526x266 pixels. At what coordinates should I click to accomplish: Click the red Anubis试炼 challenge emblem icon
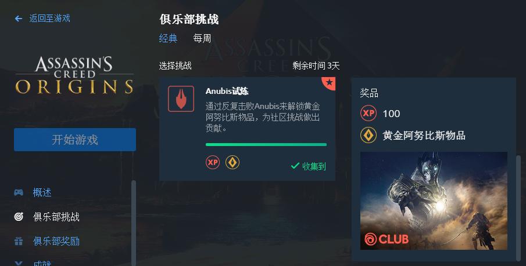coord(181,99)
